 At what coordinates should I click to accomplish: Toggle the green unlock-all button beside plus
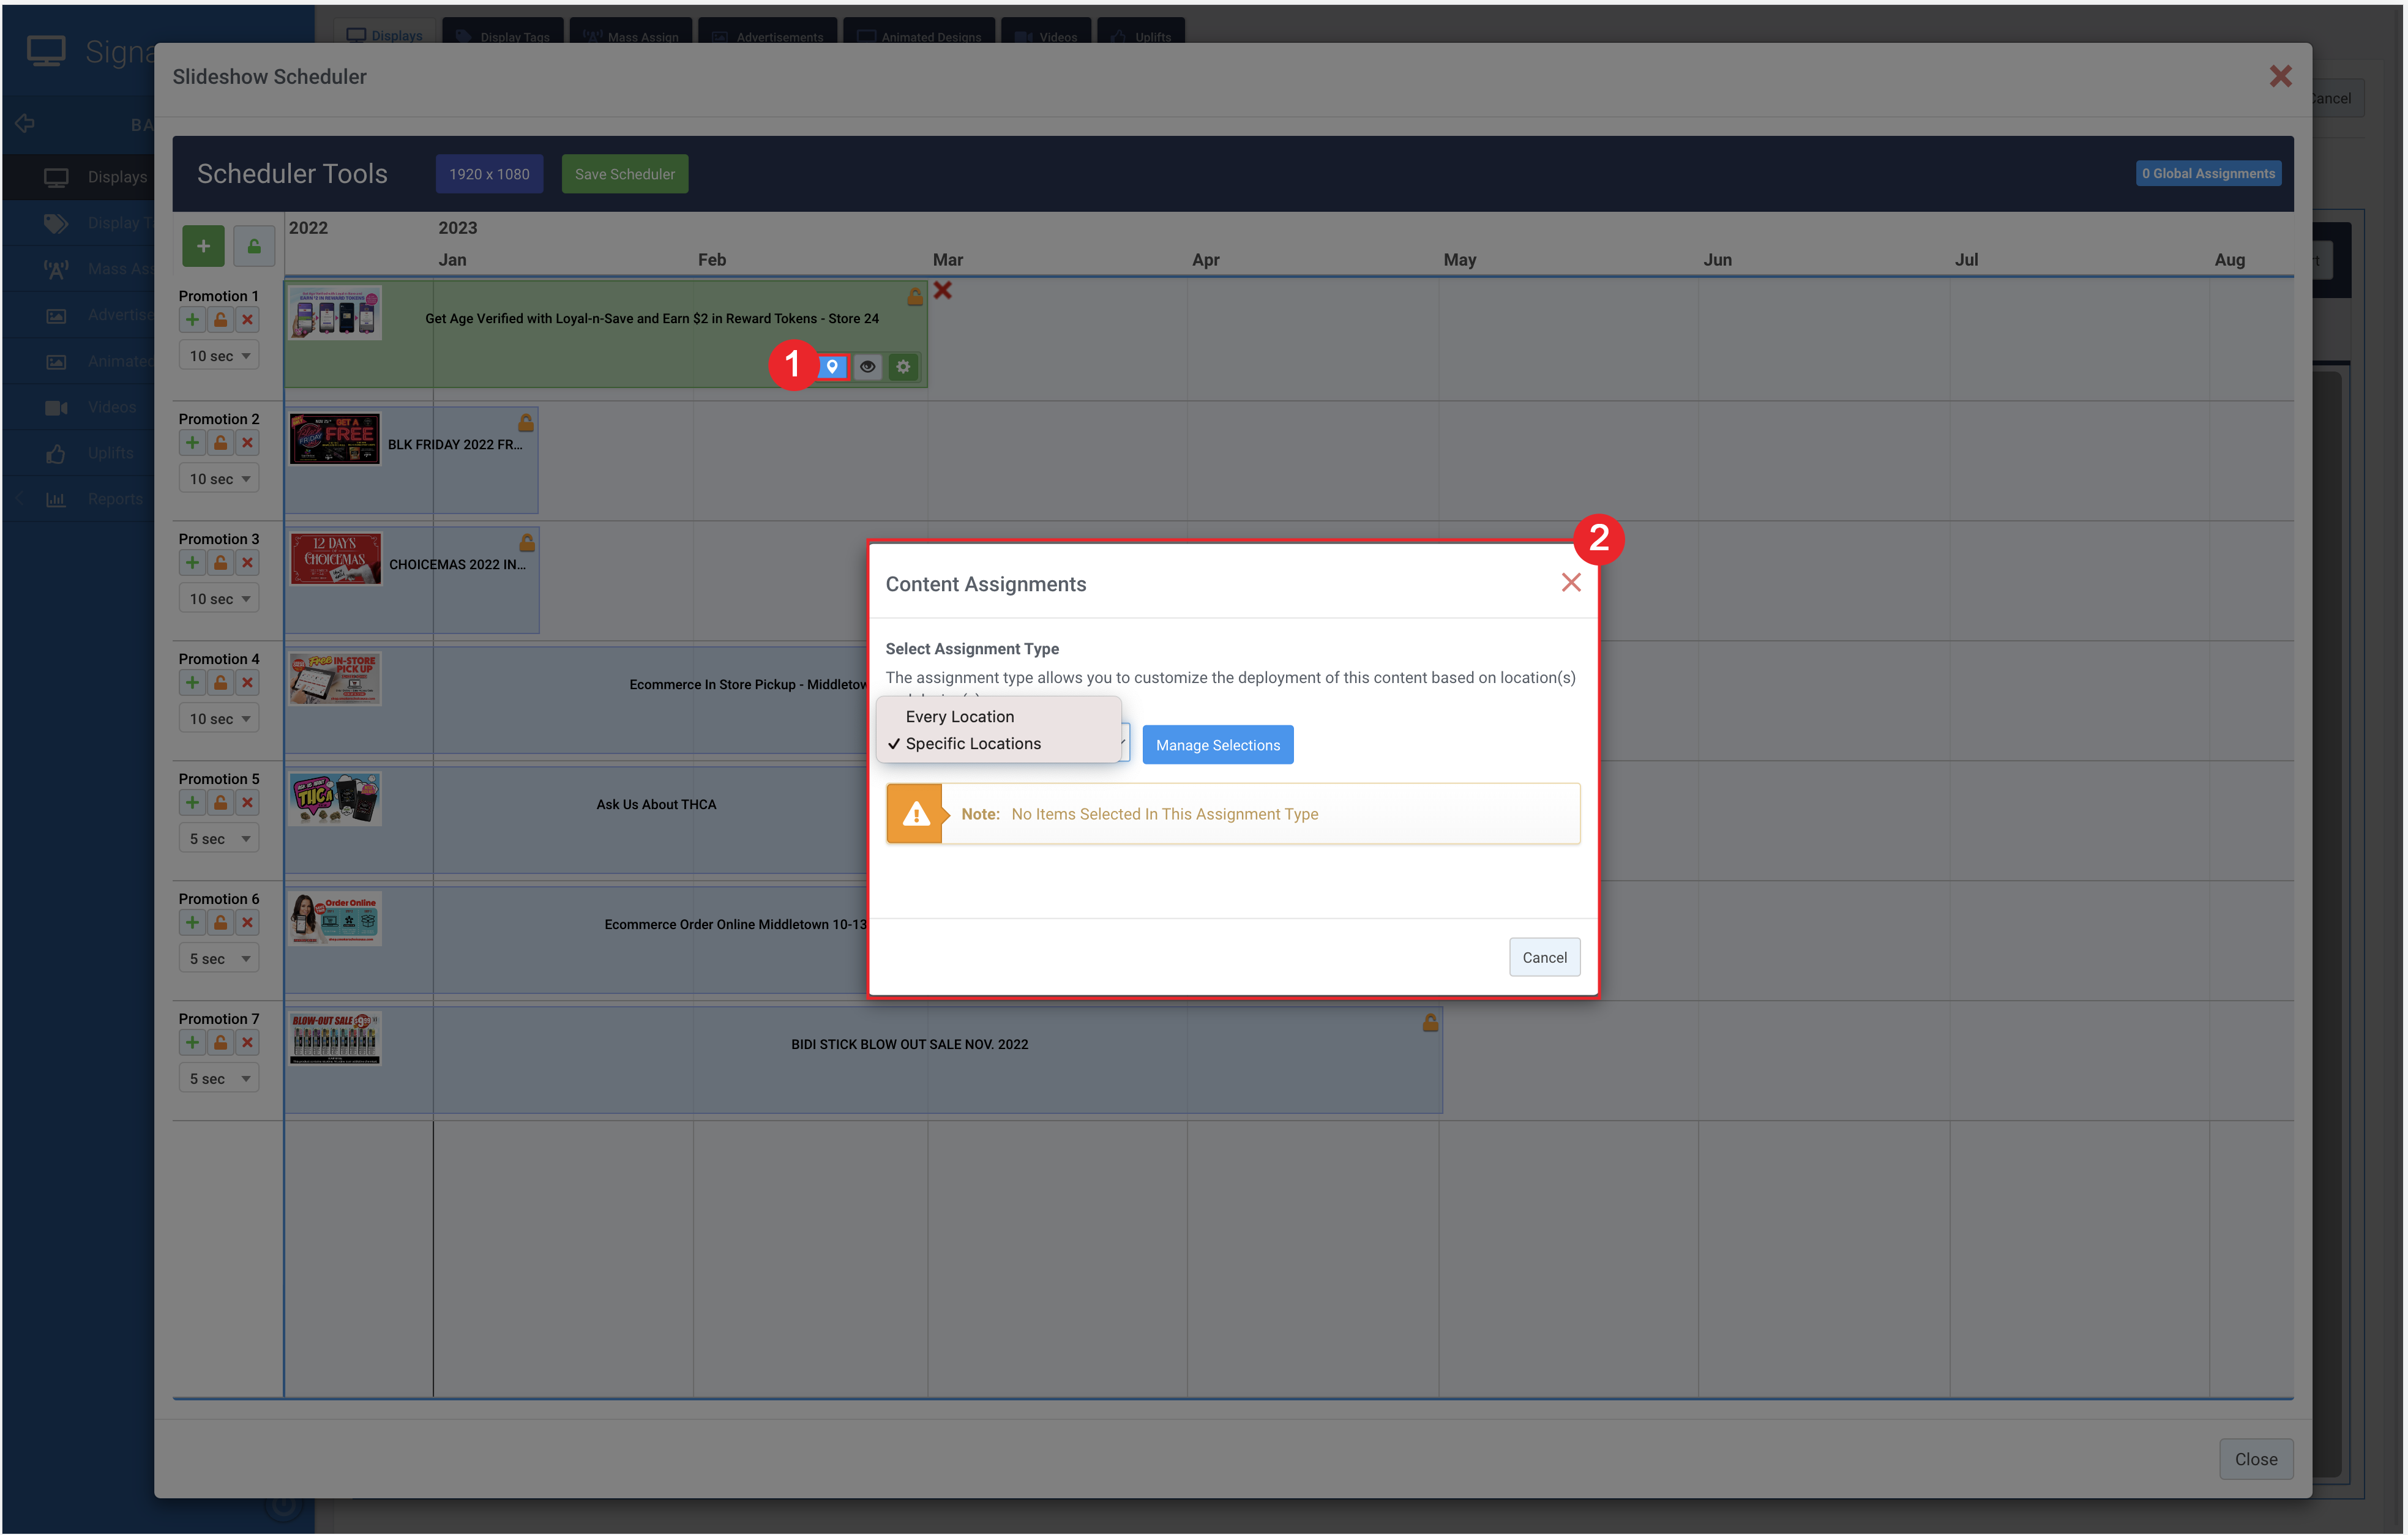[254, 246]
